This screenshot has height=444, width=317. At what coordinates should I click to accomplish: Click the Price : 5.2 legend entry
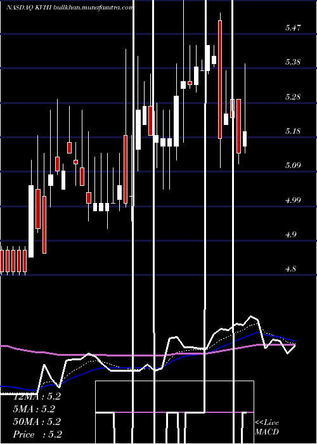[x=37, y=434]
